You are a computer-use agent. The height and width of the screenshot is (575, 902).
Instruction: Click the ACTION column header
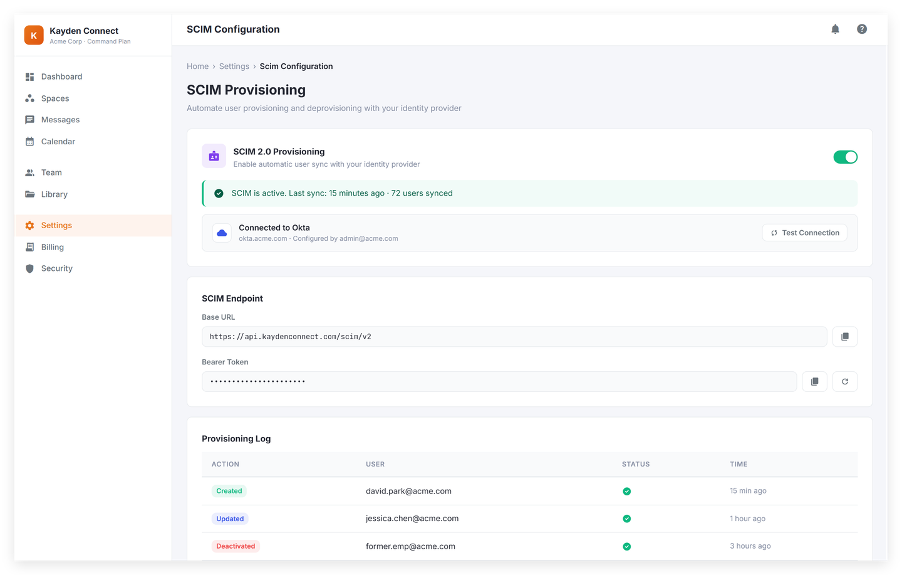pos(225,465)
